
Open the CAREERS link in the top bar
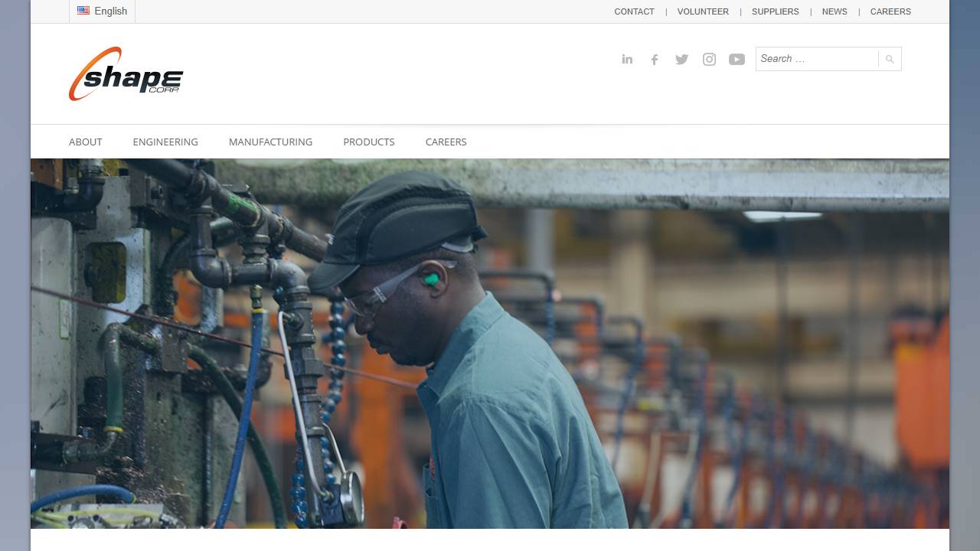tap(890, 11)
